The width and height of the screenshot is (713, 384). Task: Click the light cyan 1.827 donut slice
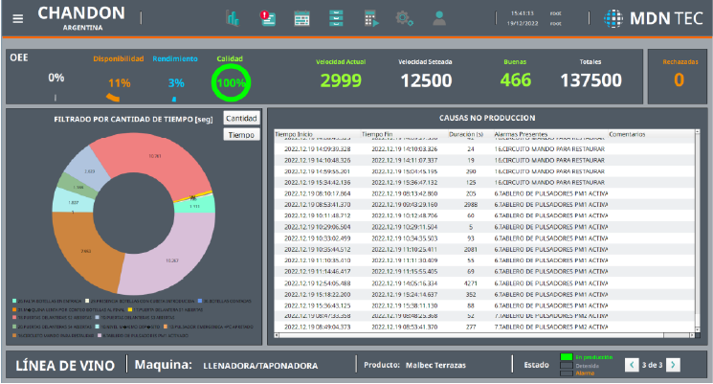73,202
